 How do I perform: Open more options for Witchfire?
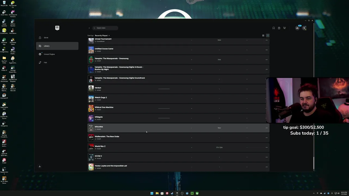[x=267, y=128]
